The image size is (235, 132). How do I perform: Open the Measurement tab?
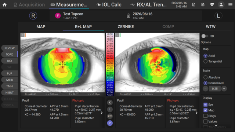tap(69, 5)
